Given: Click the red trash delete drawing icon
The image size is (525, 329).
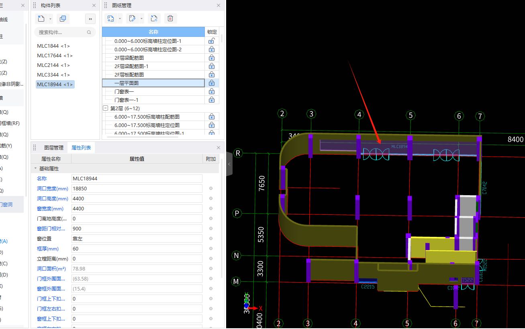Looking at the screenshot, I should point(170,18).
